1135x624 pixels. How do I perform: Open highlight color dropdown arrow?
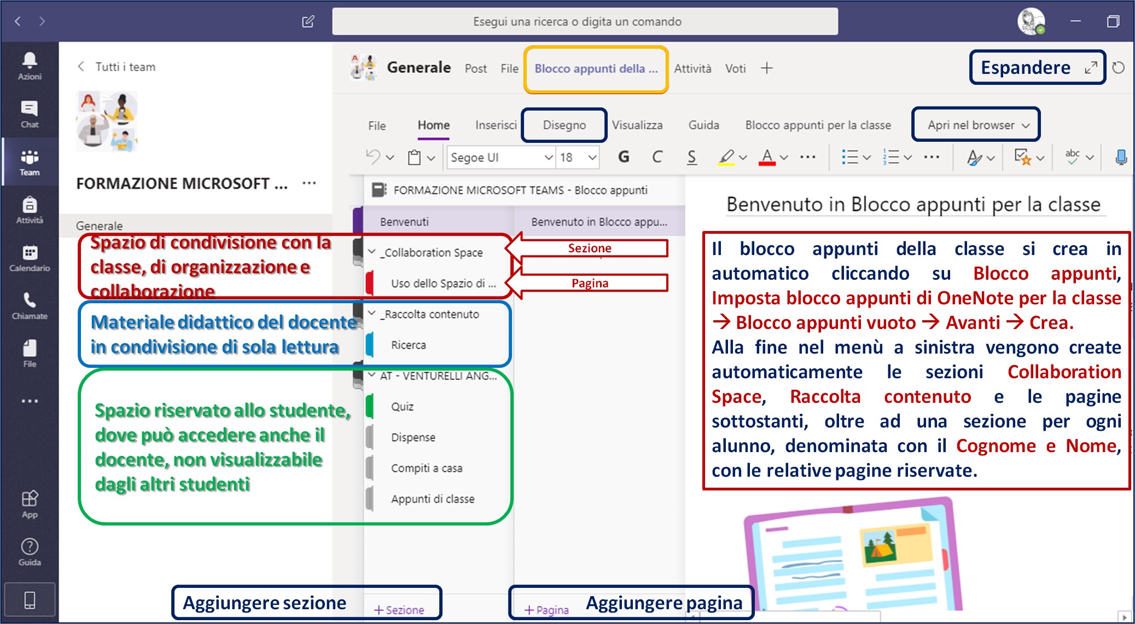(x=742, y=158)
